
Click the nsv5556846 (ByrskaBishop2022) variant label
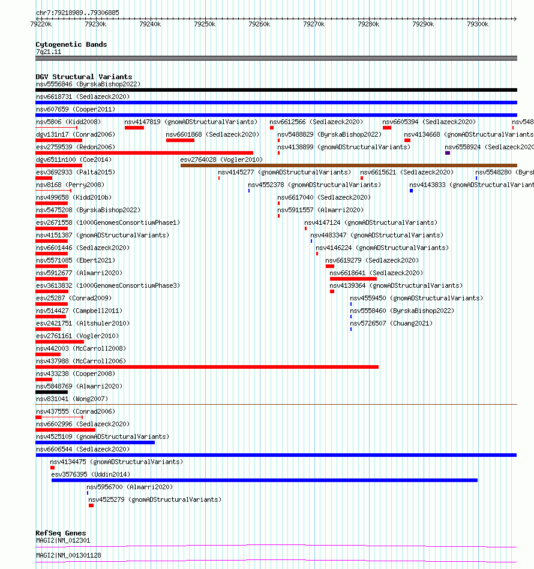click(88, 84)
